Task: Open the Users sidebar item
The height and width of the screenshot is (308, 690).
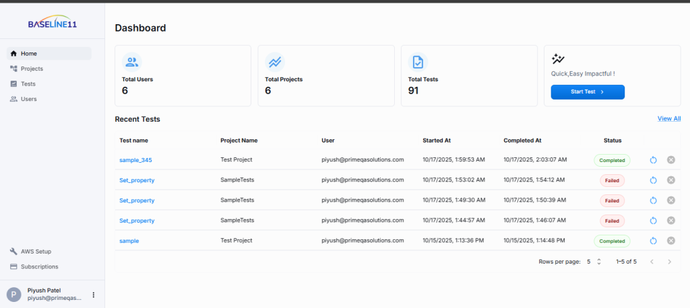Action: point(29,99)
